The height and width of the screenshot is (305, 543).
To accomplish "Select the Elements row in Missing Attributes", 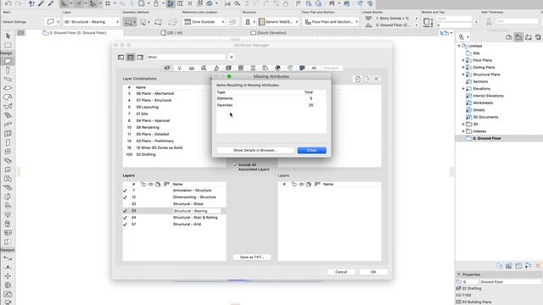I will tap(271, 98).
